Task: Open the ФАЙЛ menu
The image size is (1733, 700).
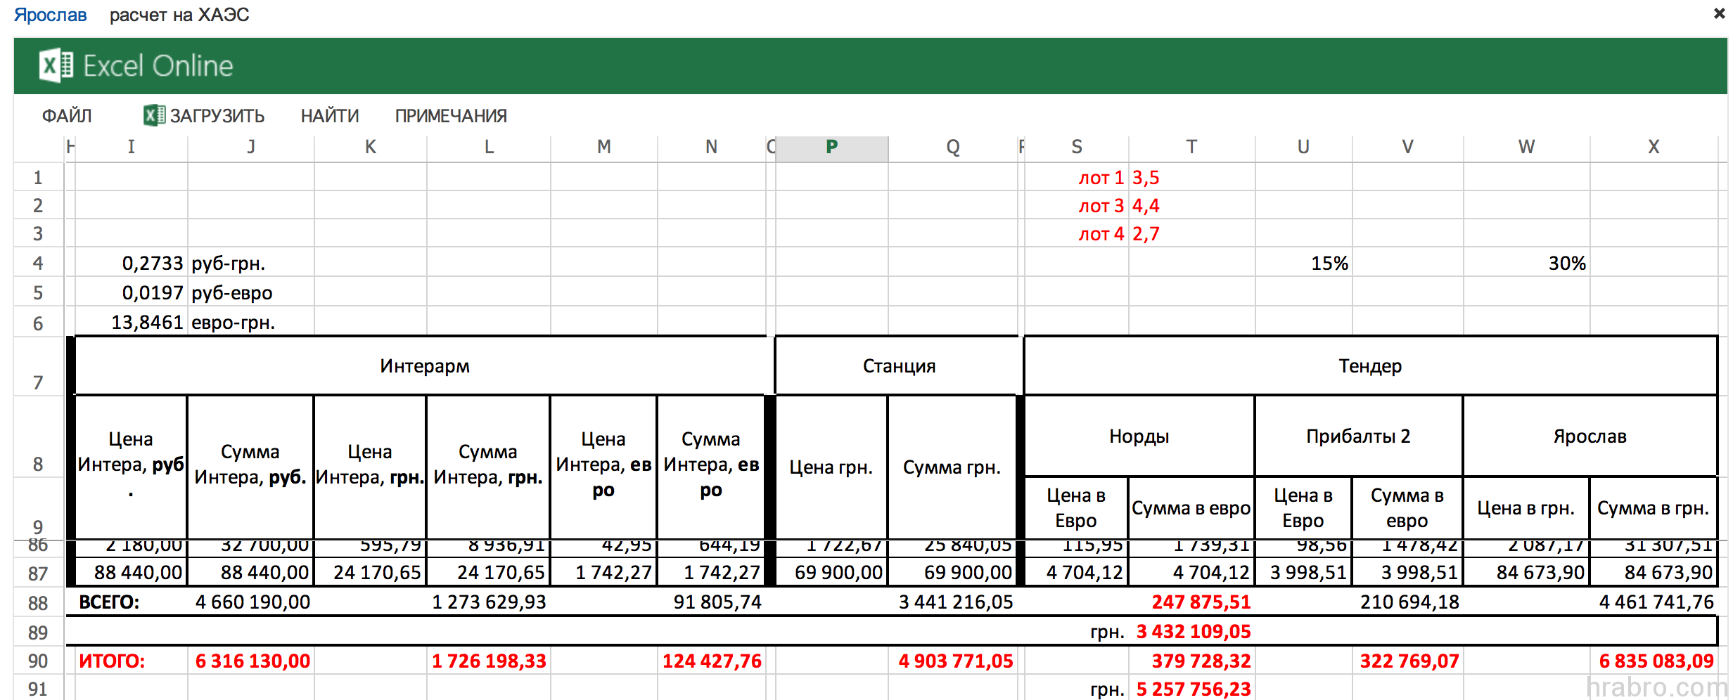Action: point(67,116)
